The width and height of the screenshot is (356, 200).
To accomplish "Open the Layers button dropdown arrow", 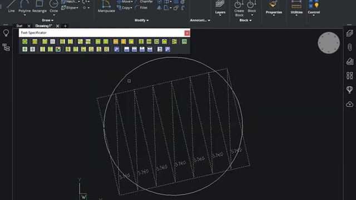I will (220, 15).
